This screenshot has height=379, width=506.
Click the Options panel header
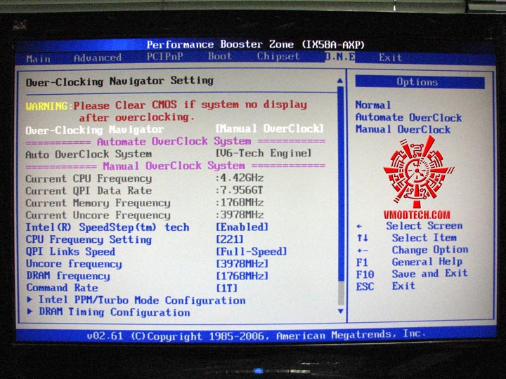coord(420,82)
